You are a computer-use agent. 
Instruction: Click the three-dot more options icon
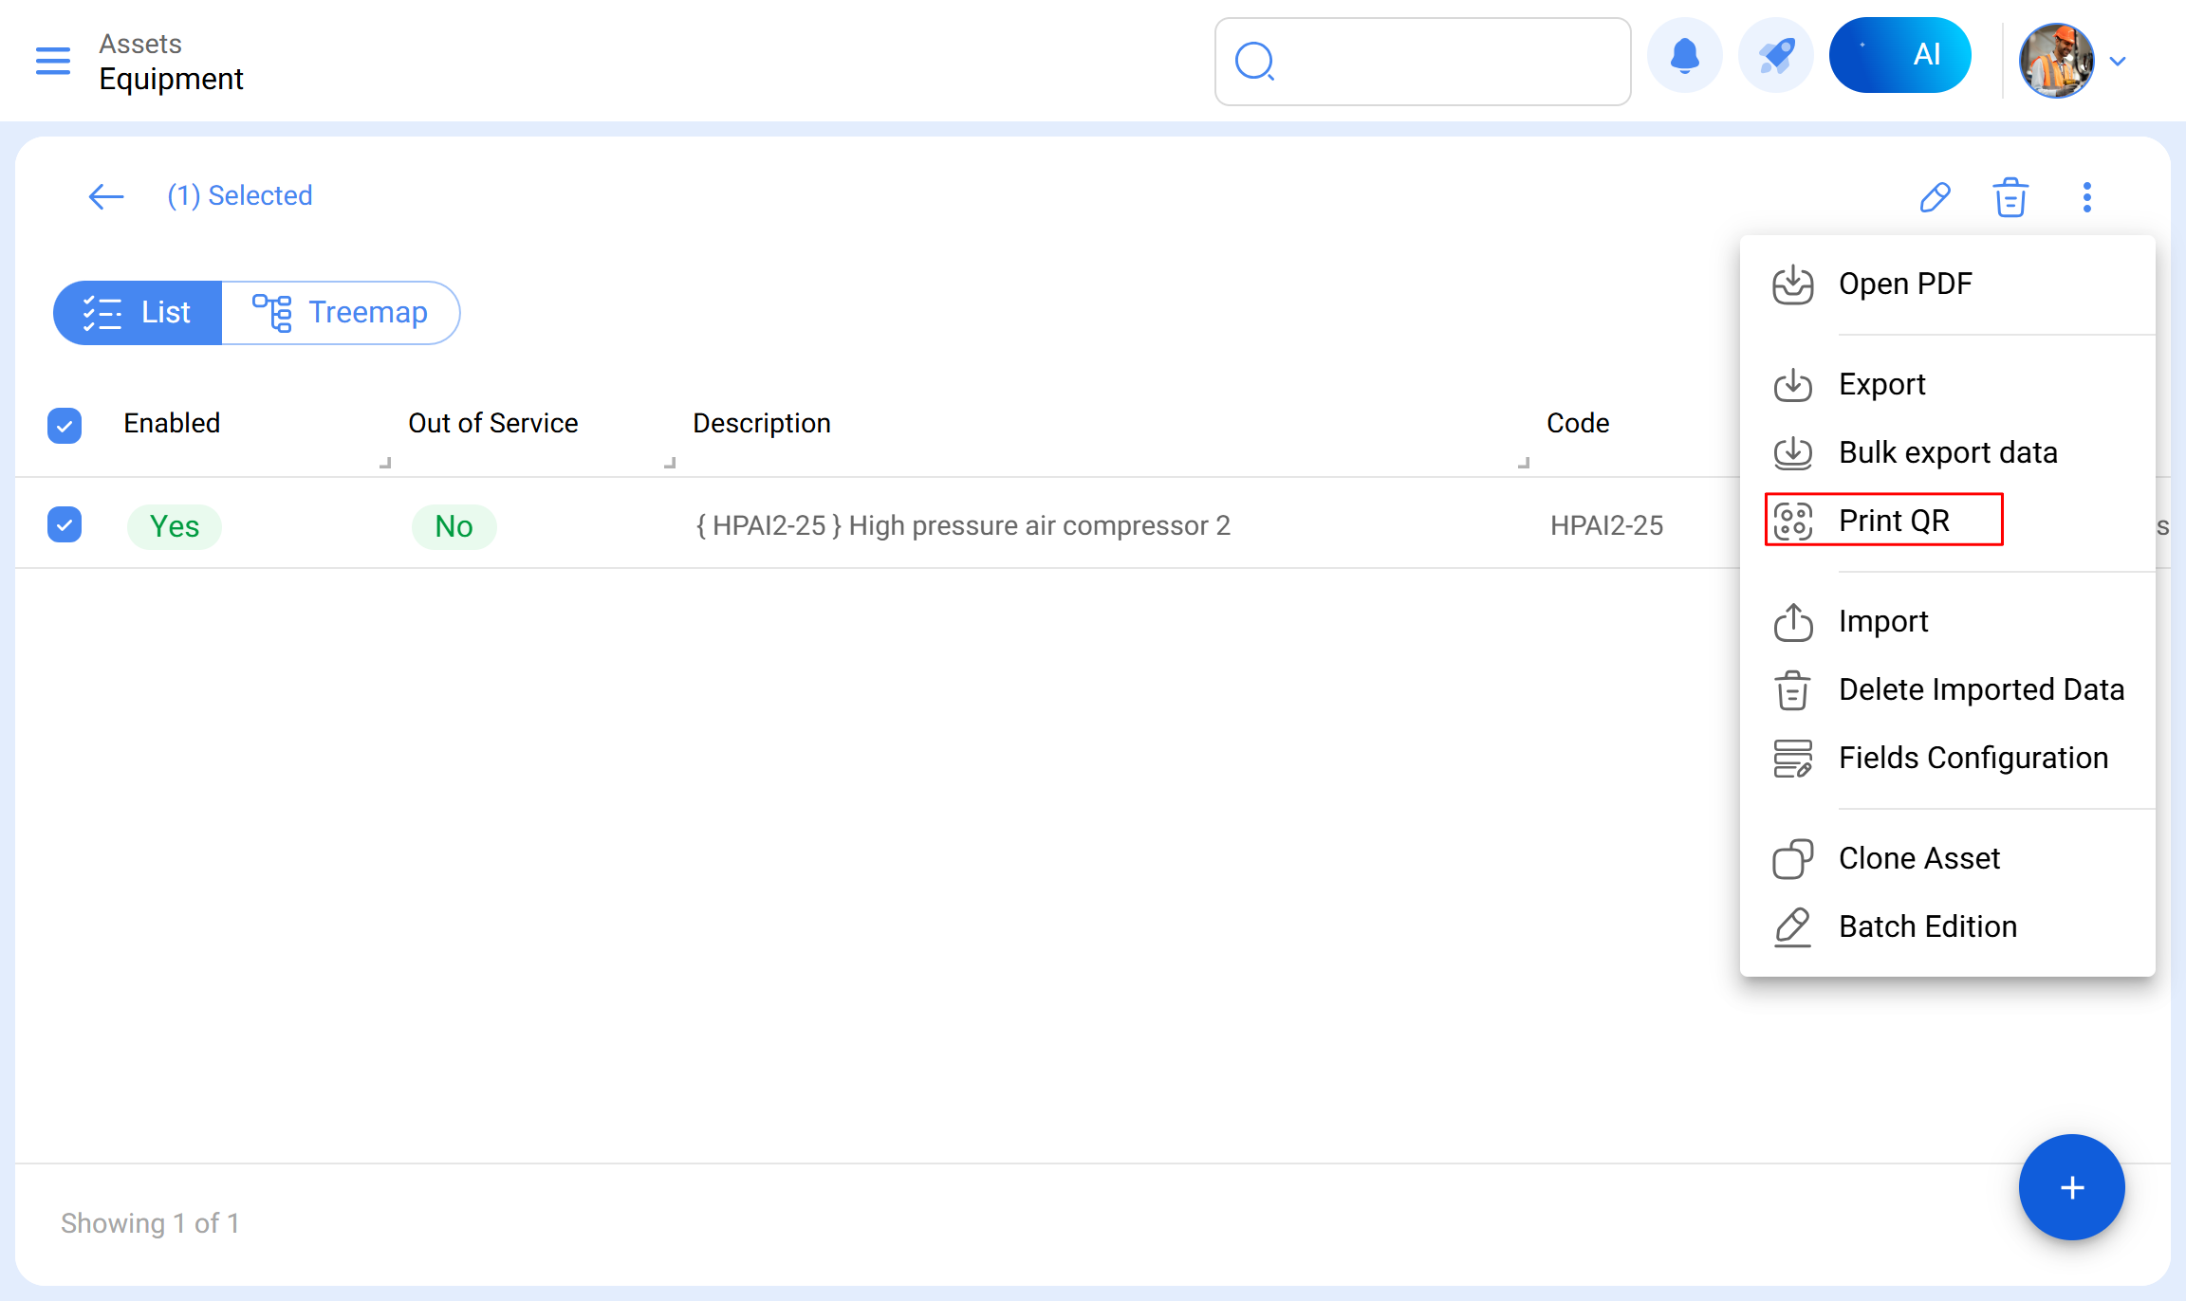click(x=2086, y=197)
